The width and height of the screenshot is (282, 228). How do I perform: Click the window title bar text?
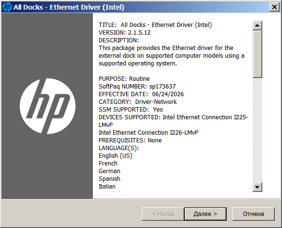click(x=69, y=7)
